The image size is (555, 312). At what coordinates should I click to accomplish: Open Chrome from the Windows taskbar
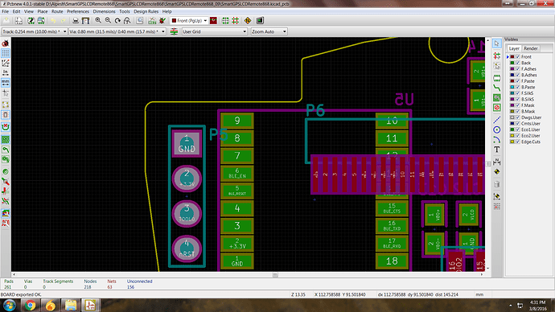(30, 305)
